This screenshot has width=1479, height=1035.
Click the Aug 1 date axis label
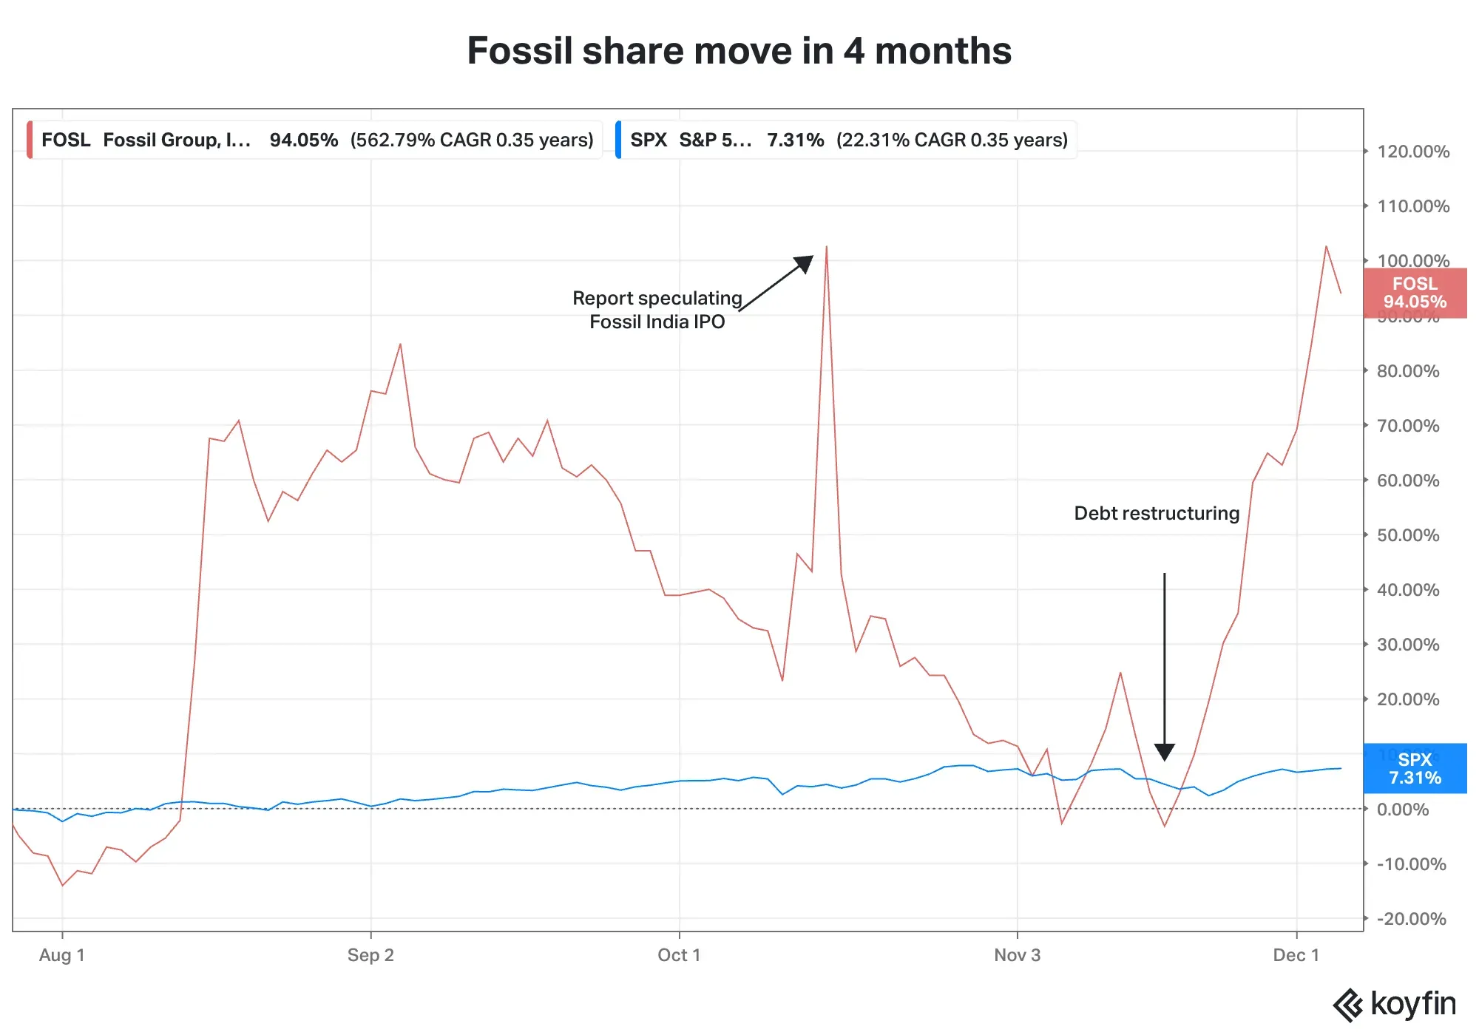[x=61, y=955]
